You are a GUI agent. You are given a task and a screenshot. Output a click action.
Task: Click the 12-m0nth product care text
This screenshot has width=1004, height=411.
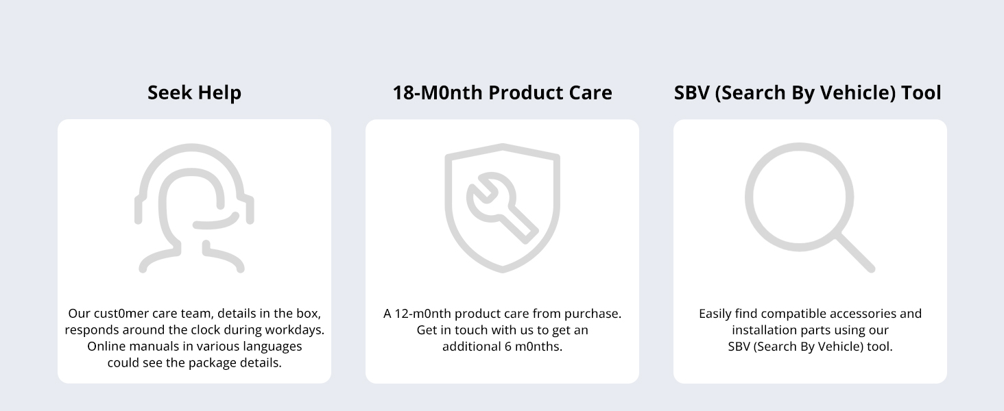tap(502, 314)
